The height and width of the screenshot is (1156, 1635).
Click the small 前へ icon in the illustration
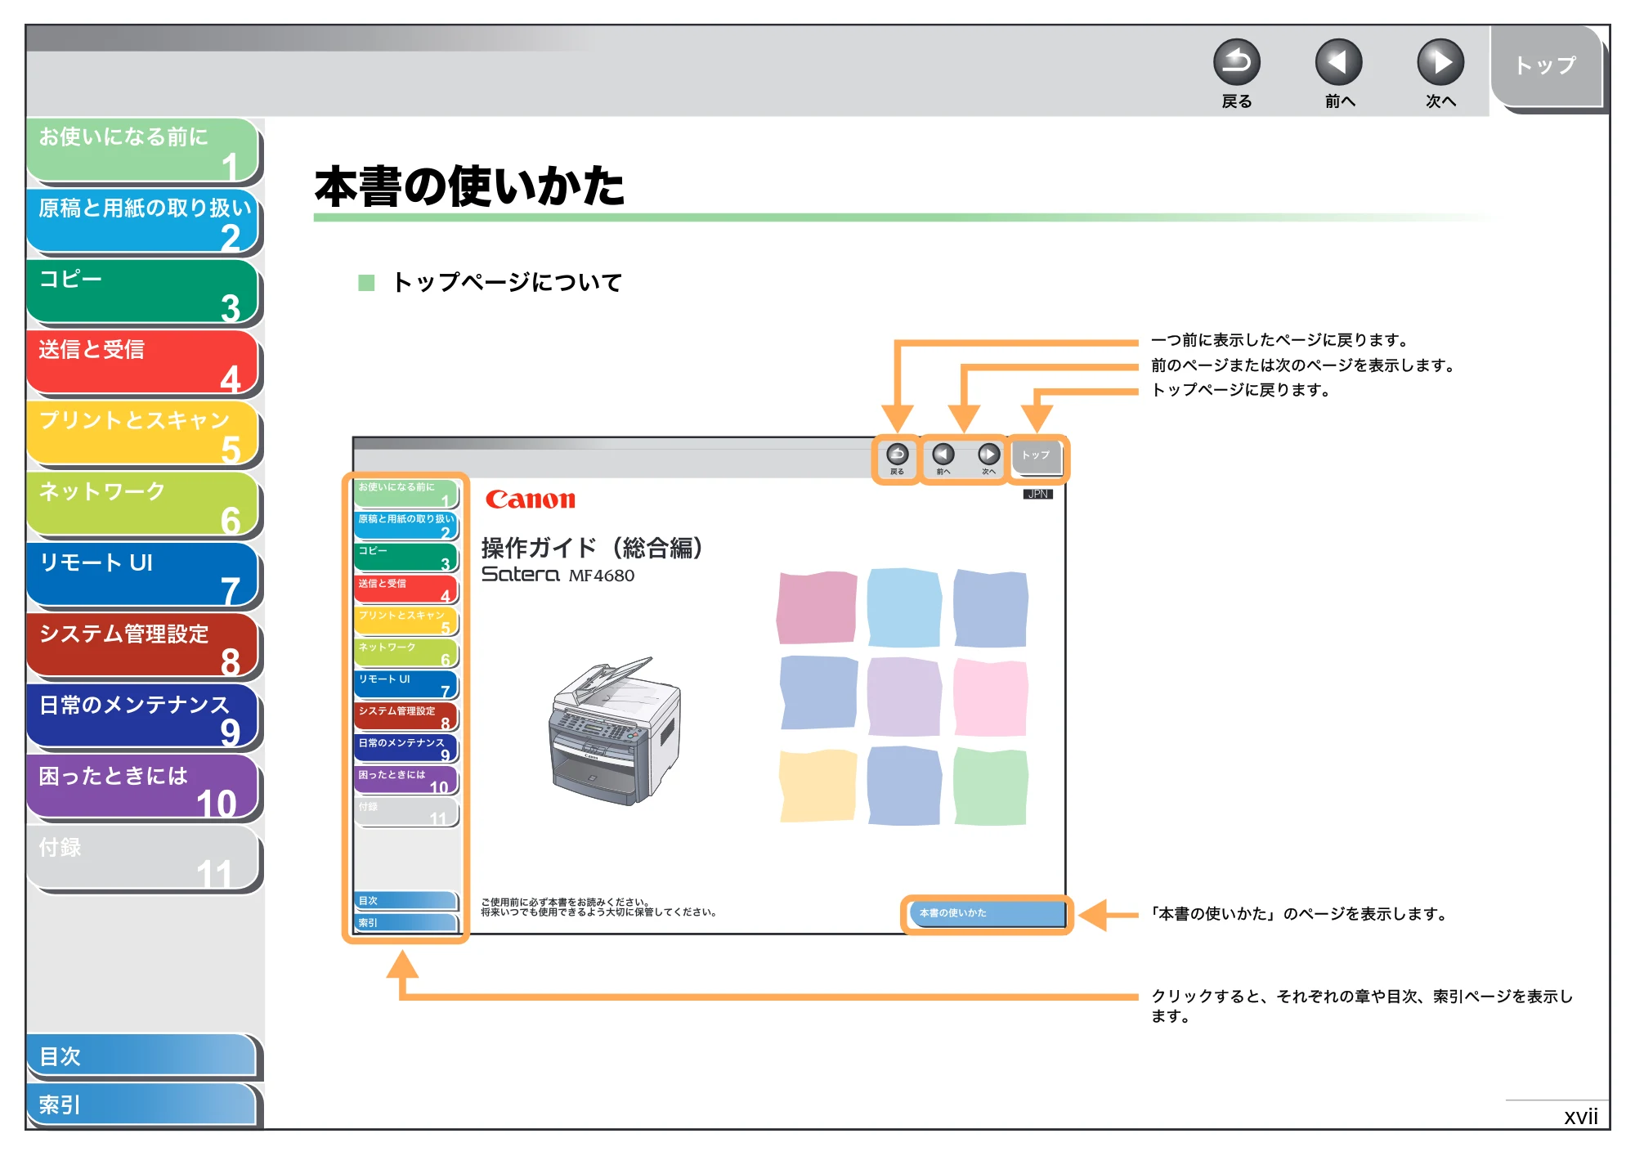click(x=943, y=455)
